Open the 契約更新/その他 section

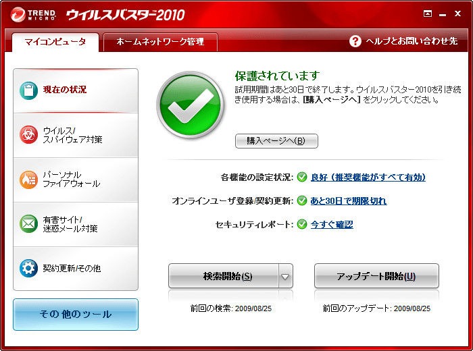(x=76, y=269)
